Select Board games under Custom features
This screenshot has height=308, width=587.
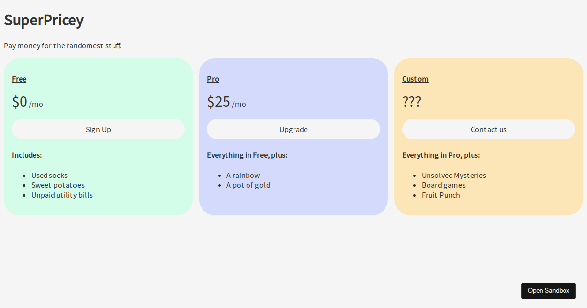point(444,185)
